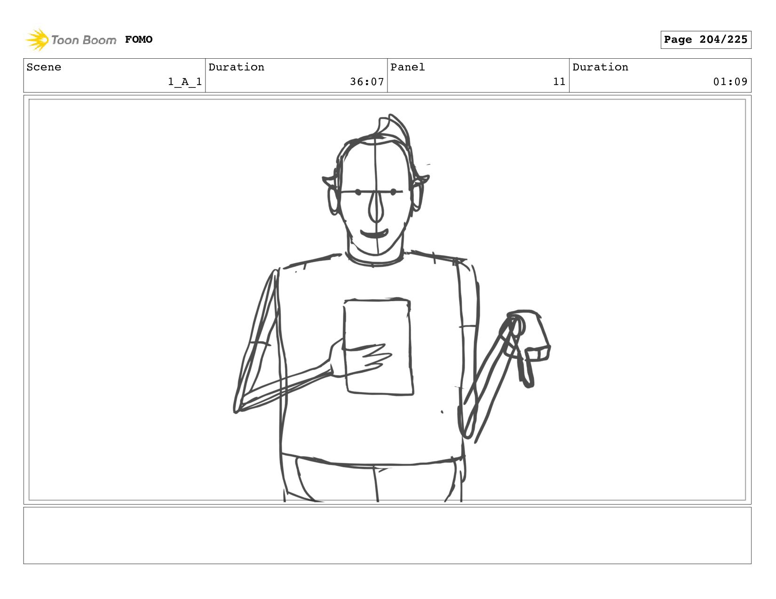Click the FOMO project title
This screenshot has width=776, height=599.
139,39
